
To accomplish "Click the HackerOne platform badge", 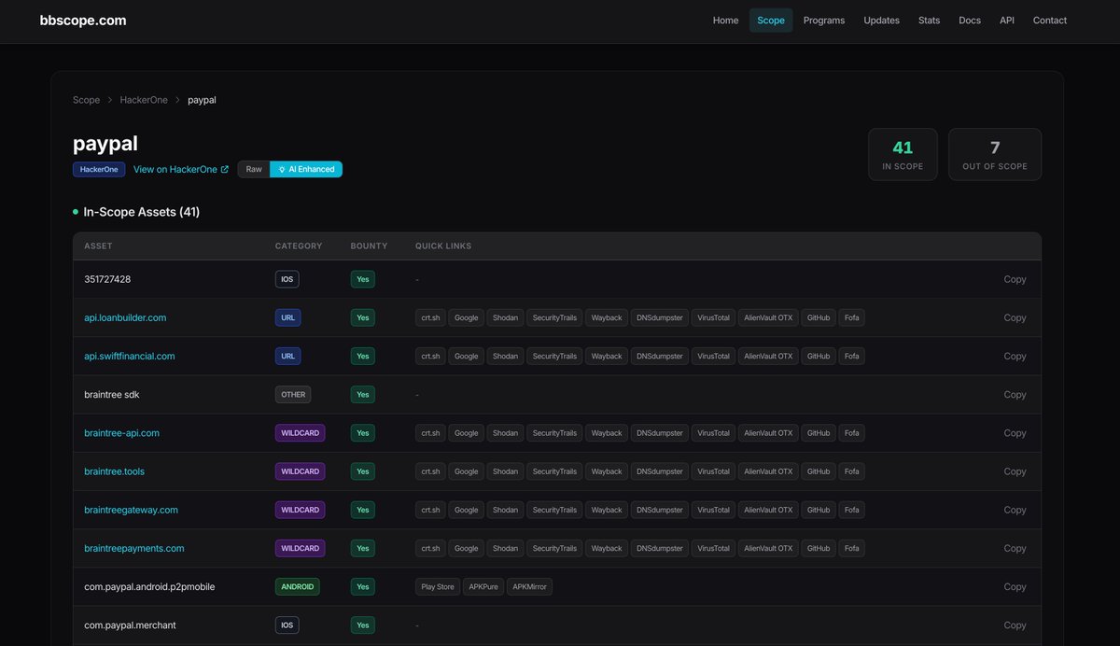I will pyautogui.click(x=98, y=169).
